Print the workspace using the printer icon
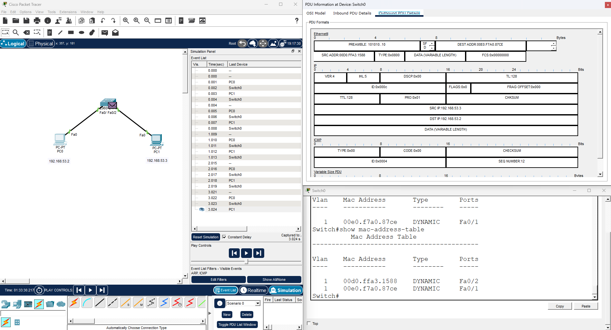The height and width of the screenshot is (330, 611). (37, 21)
